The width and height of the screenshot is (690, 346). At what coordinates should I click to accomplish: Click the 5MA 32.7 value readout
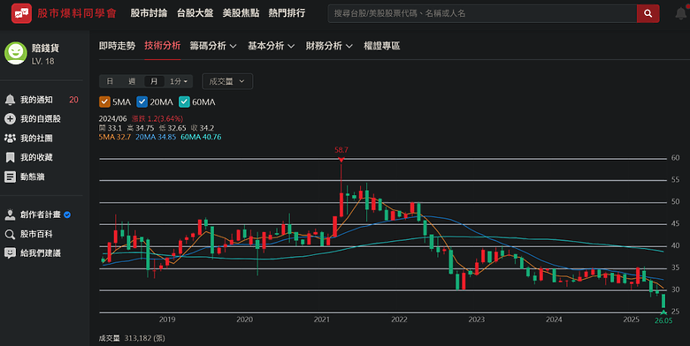pos(115,137)
